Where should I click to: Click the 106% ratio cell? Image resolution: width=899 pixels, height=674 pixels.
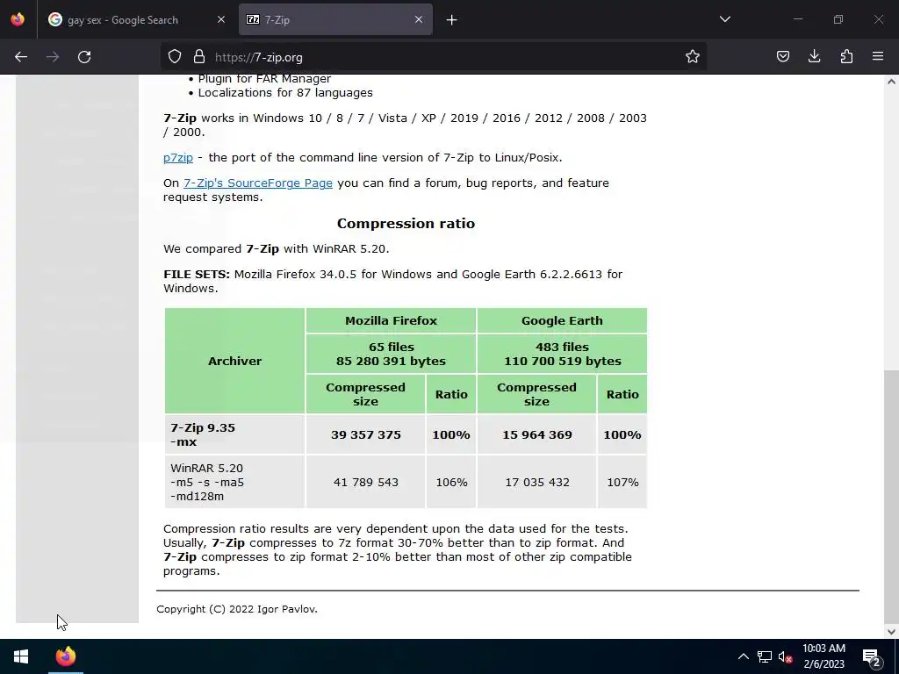tap(451, 482)
